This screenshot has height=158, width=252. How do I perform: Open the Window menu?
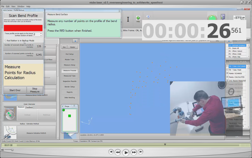click(x=21, y=7)
